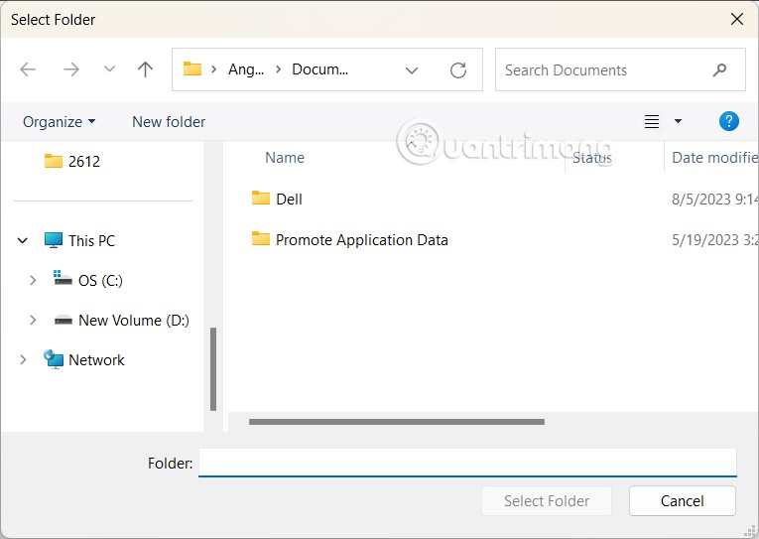759x539 pixels.
Task: Click the Back navigation arrow
Action: 28,69
